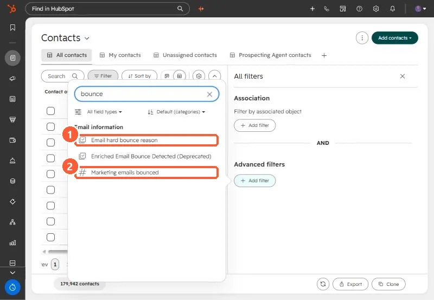Viewport: 434px width, 300px height.
Task: Clear the bounce search text
Action: click(x=209, y=94)
